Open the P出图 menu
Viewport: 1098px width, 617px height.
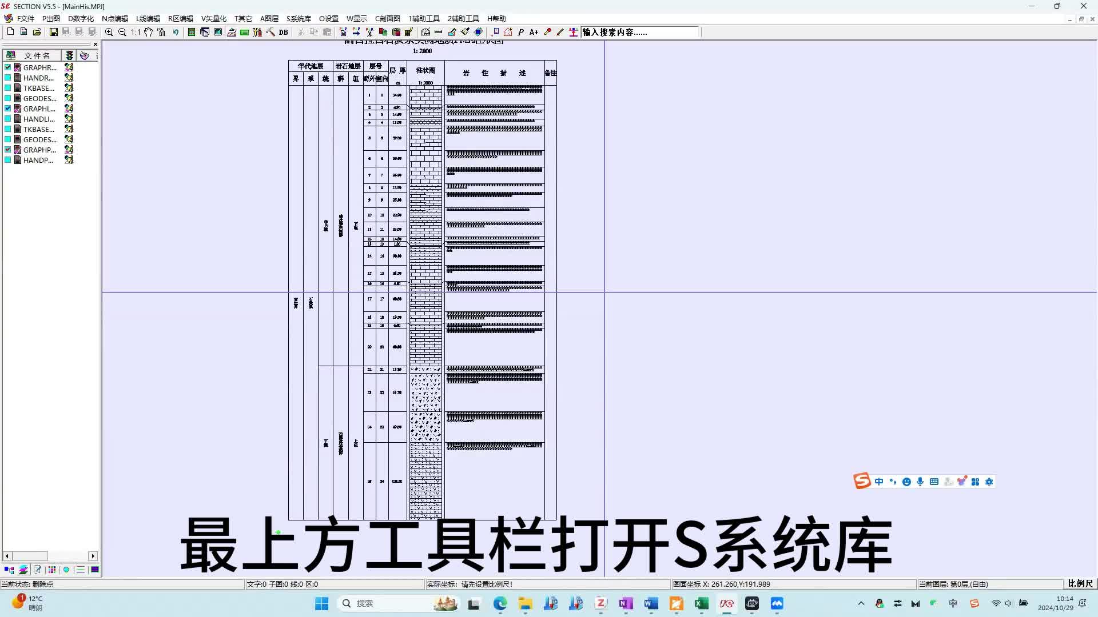[x=51, y=19]
